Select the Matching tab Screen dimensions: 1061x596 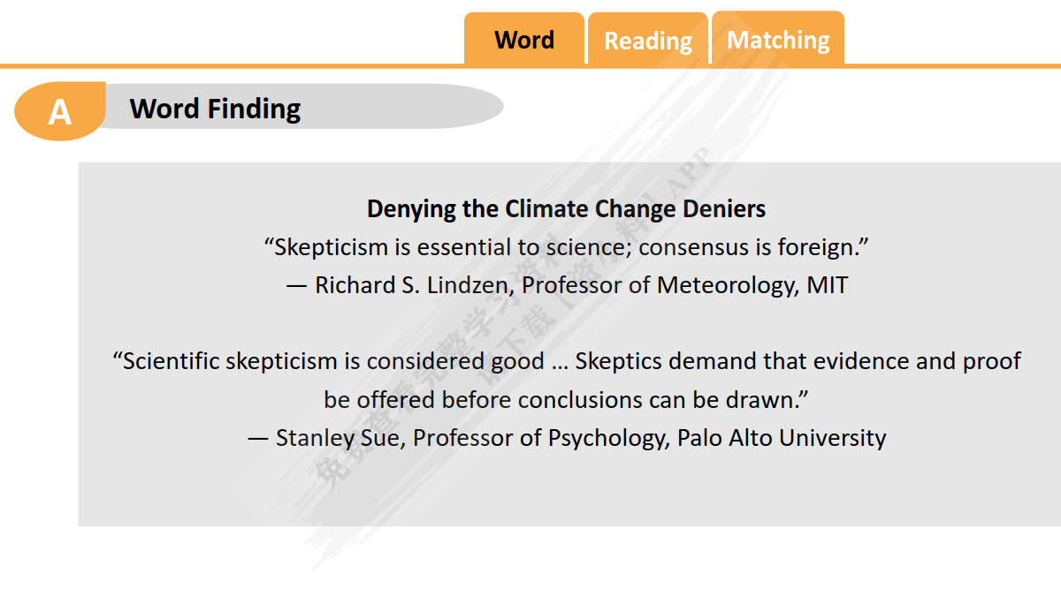778,40
